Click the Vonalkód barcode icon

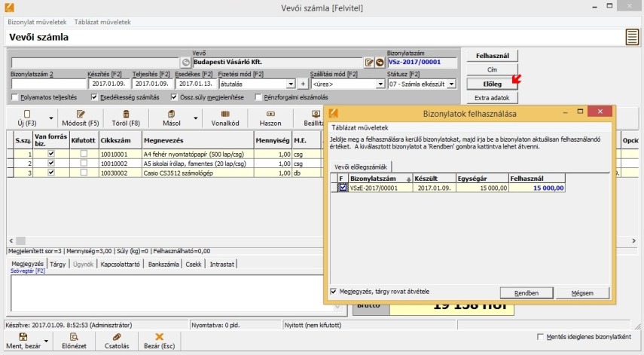[226, 113]
